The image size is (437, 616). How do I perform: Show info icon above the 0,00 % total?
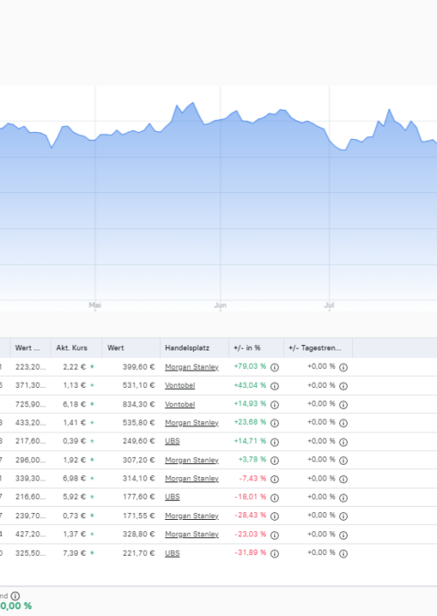click(16, 596)
